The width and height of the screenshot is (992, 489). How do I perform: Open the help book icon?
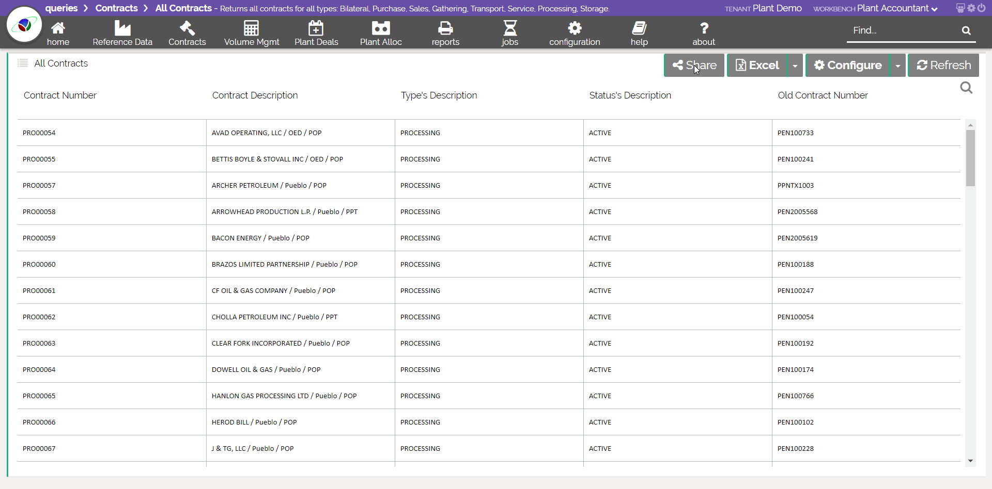[x=639, y=28]
